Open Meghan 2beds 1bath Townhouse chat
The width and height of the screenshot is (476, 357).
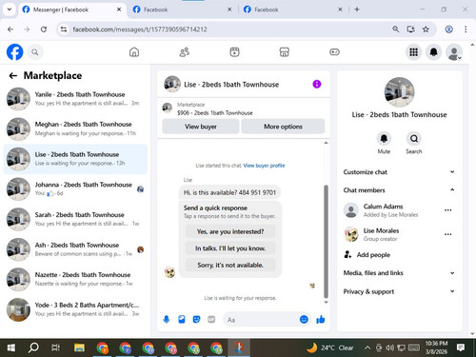point(75,129)
